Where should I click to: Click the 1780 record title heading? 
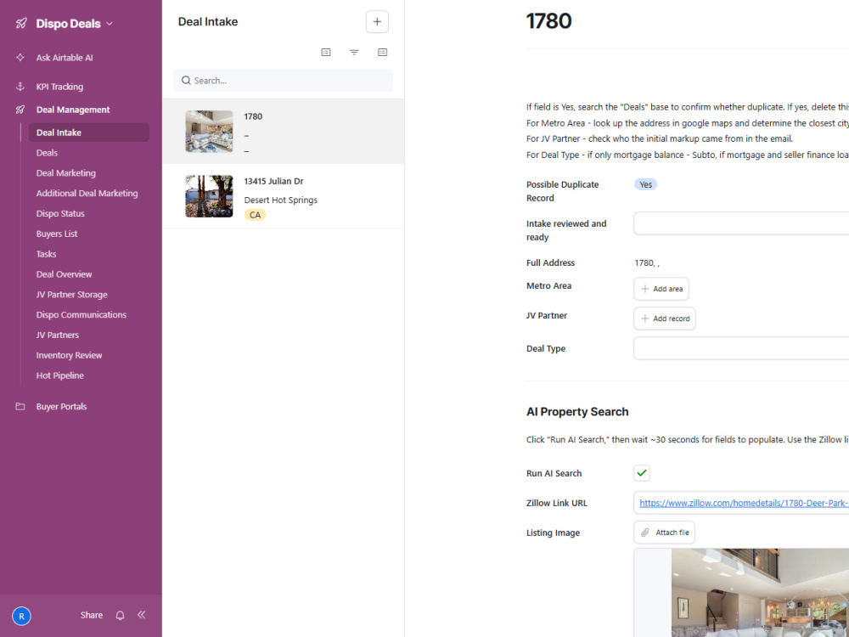pyautogui.click(x=548, y=21)
